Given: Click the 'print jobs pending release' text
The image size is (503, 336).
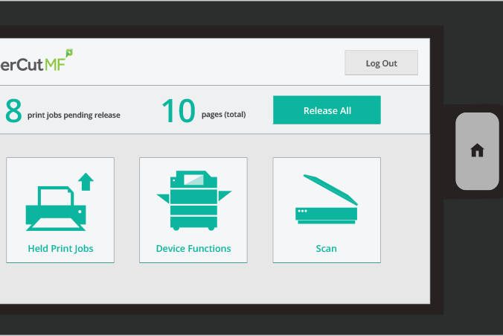Looking at the screenshot, I should pos(74,115).
